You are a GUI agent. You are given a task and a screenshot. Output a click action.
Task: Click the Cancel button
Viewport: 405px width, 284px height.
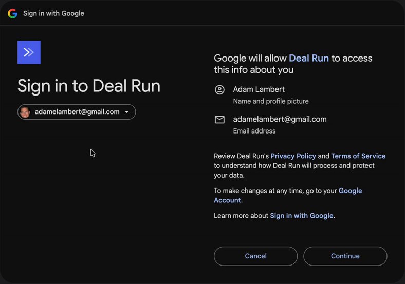click(256, 256)
